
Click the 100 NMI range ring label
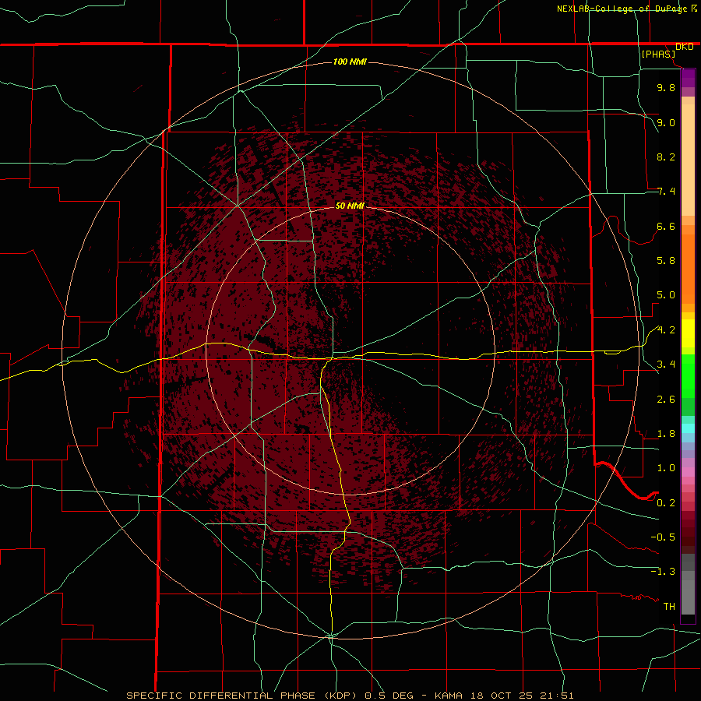tap(350, 62)
